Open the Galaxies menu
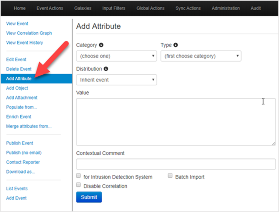279x212 pixels. click(x=83, y=8)
